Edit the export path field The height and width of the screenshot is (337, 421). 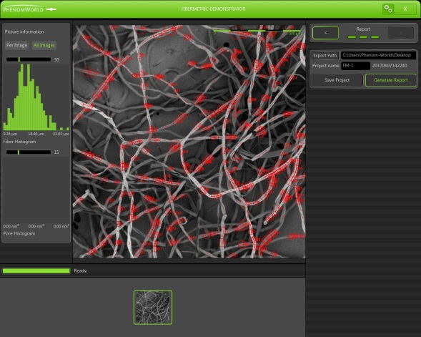click(378, 55)
